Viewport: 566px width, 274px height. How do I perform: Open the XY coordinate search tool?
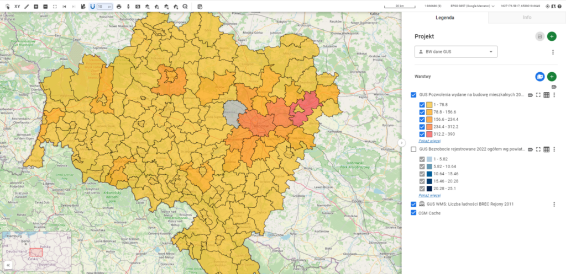[x=17, y=6]
